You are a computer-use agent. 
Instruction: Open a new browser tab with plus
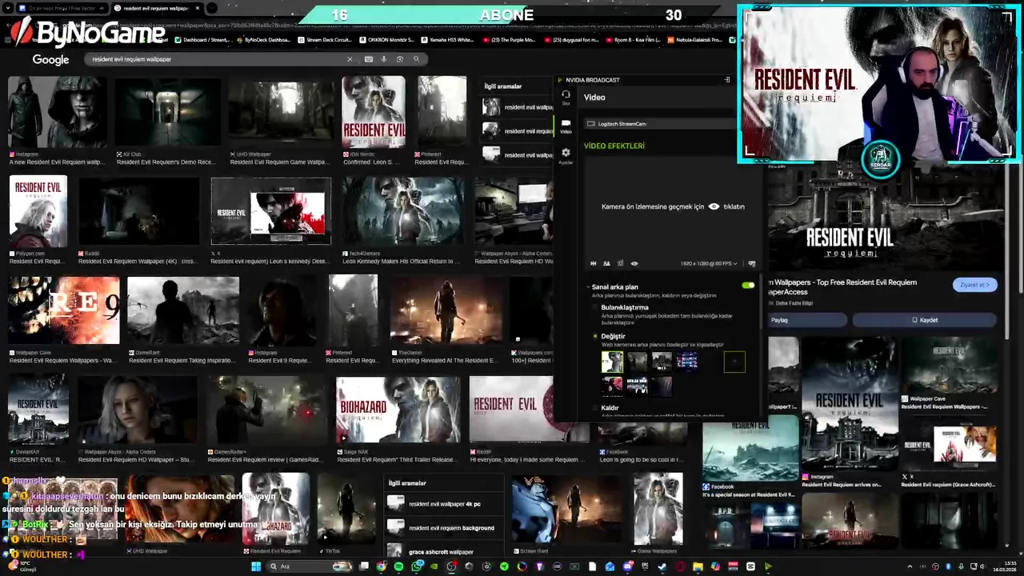pyautogui.click(x=212, y=8)
